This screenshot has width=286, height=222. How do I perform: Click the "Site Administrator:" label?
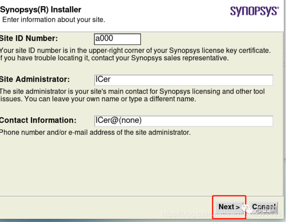click(35, 79)
